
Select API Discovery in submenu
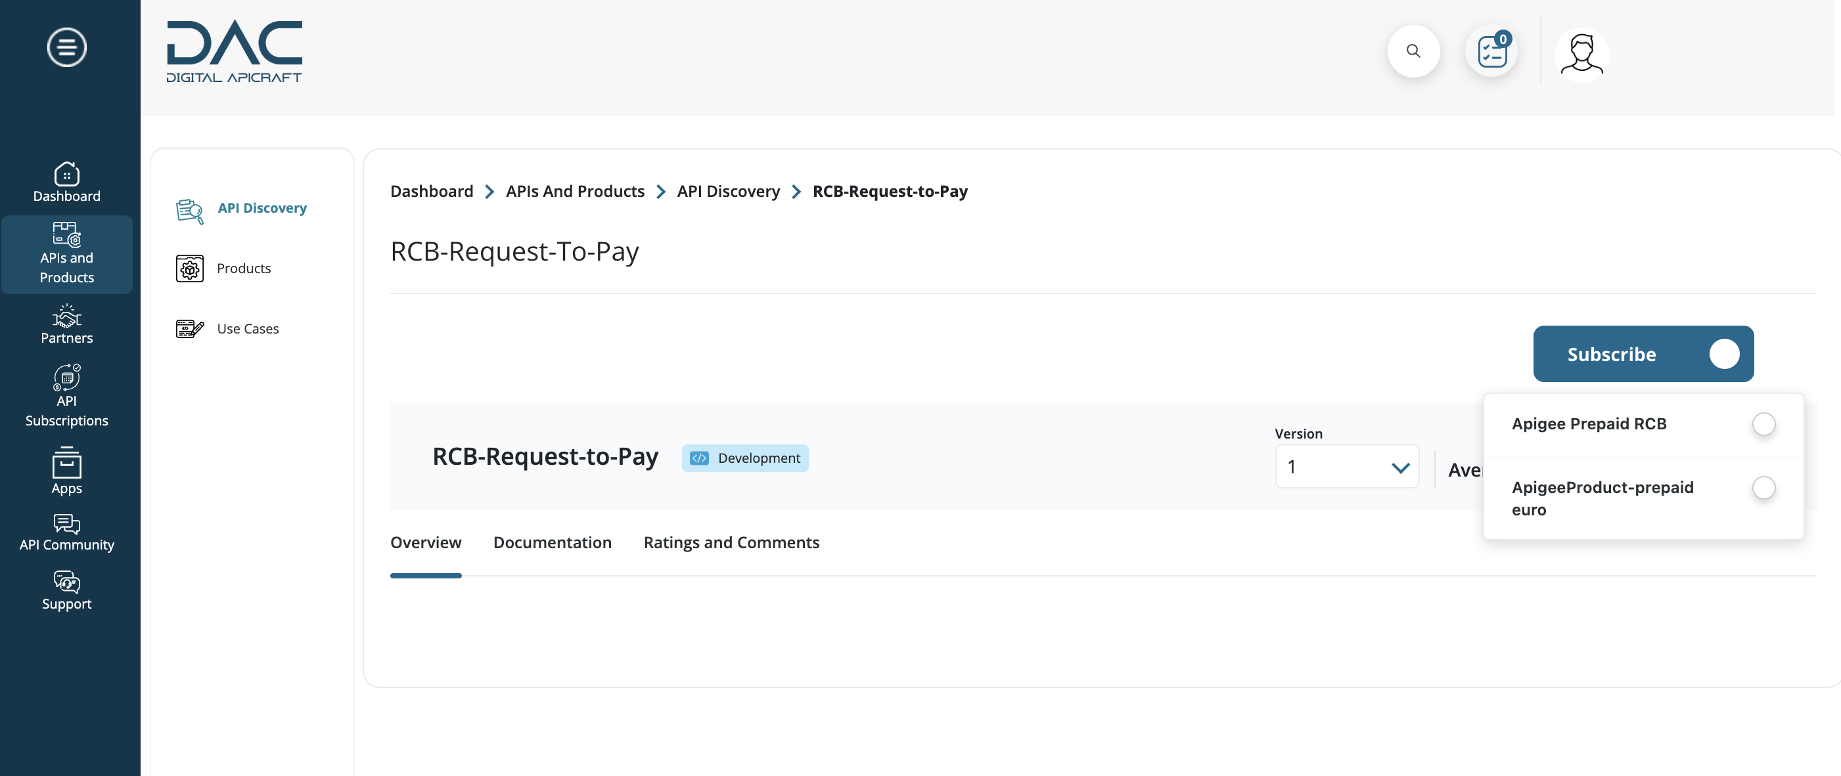[x=262, y=207]
